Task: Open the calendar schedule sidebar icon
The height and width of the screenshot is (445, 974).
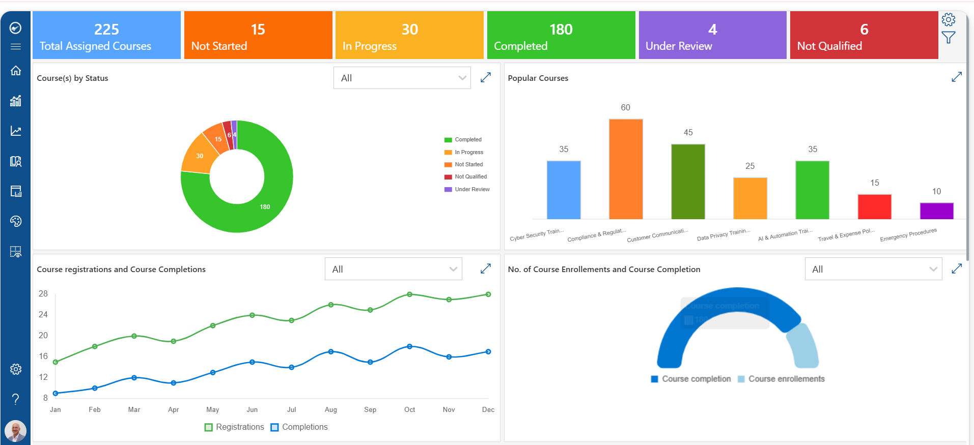Action: click(16, 191)
